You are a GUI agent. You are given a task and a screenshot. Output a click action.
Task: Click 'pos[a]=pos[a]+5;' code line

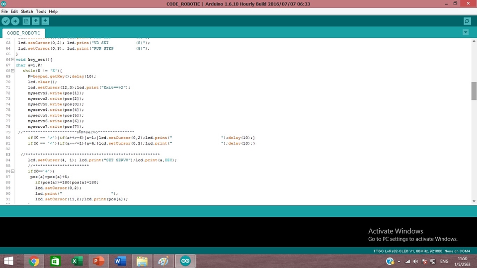50,177
